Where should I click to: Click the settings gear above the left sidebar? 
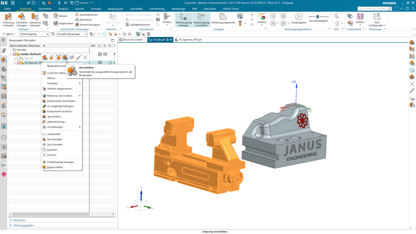(3, 40)
